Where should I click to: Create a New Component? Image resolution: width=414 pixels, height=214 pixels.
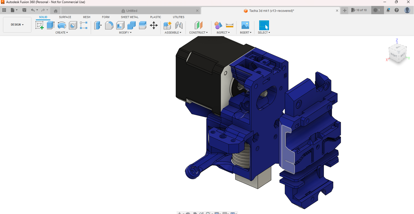(168, 25)
